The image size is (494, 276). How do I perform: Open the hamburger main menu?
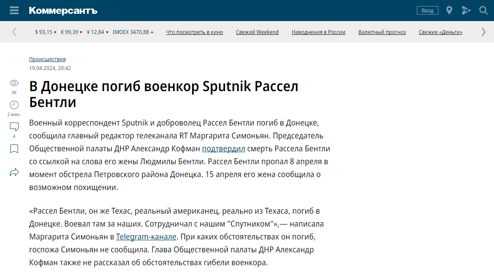point(14,10)
